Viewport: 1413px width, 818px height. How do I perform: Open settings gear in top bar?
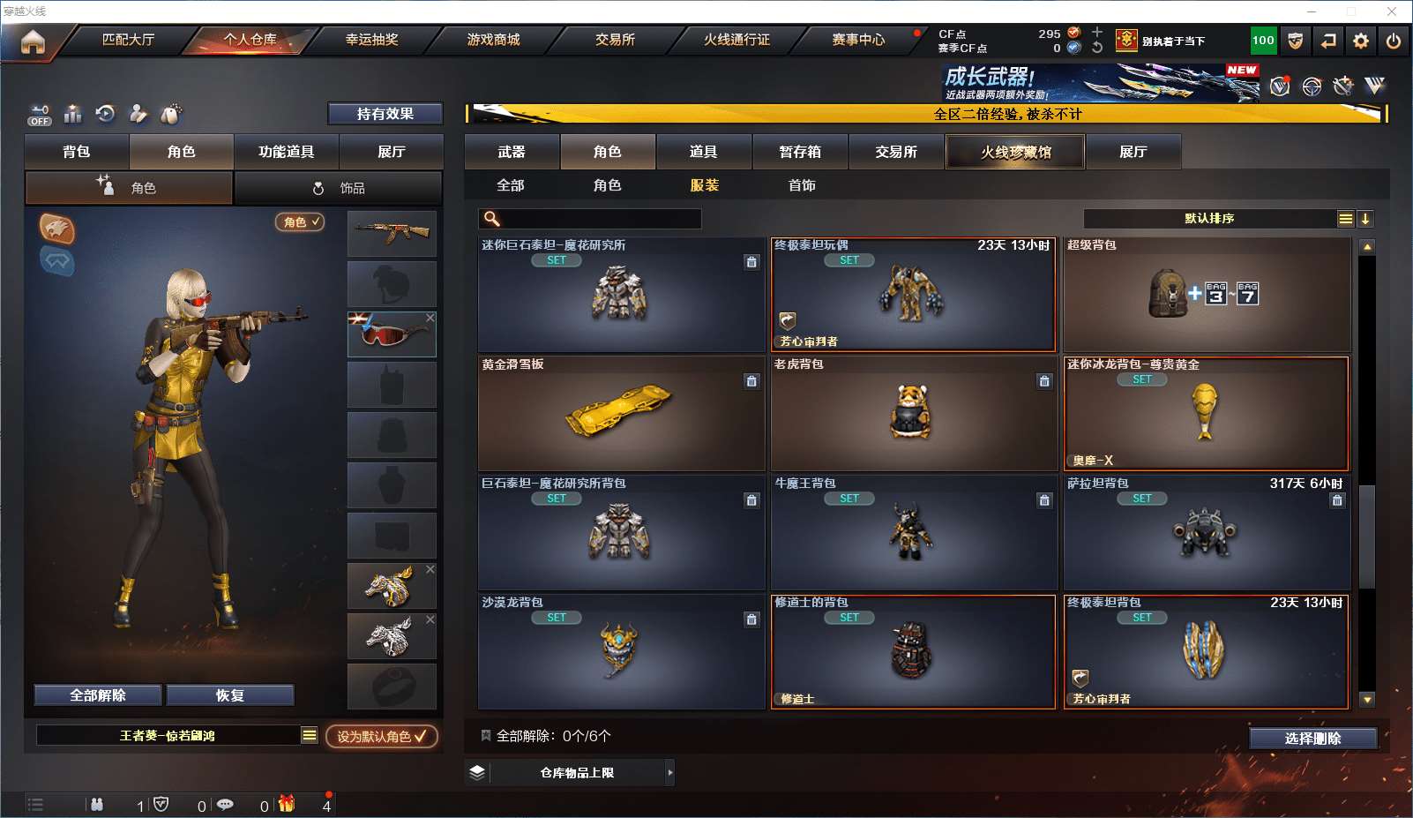coord(1361,41)
